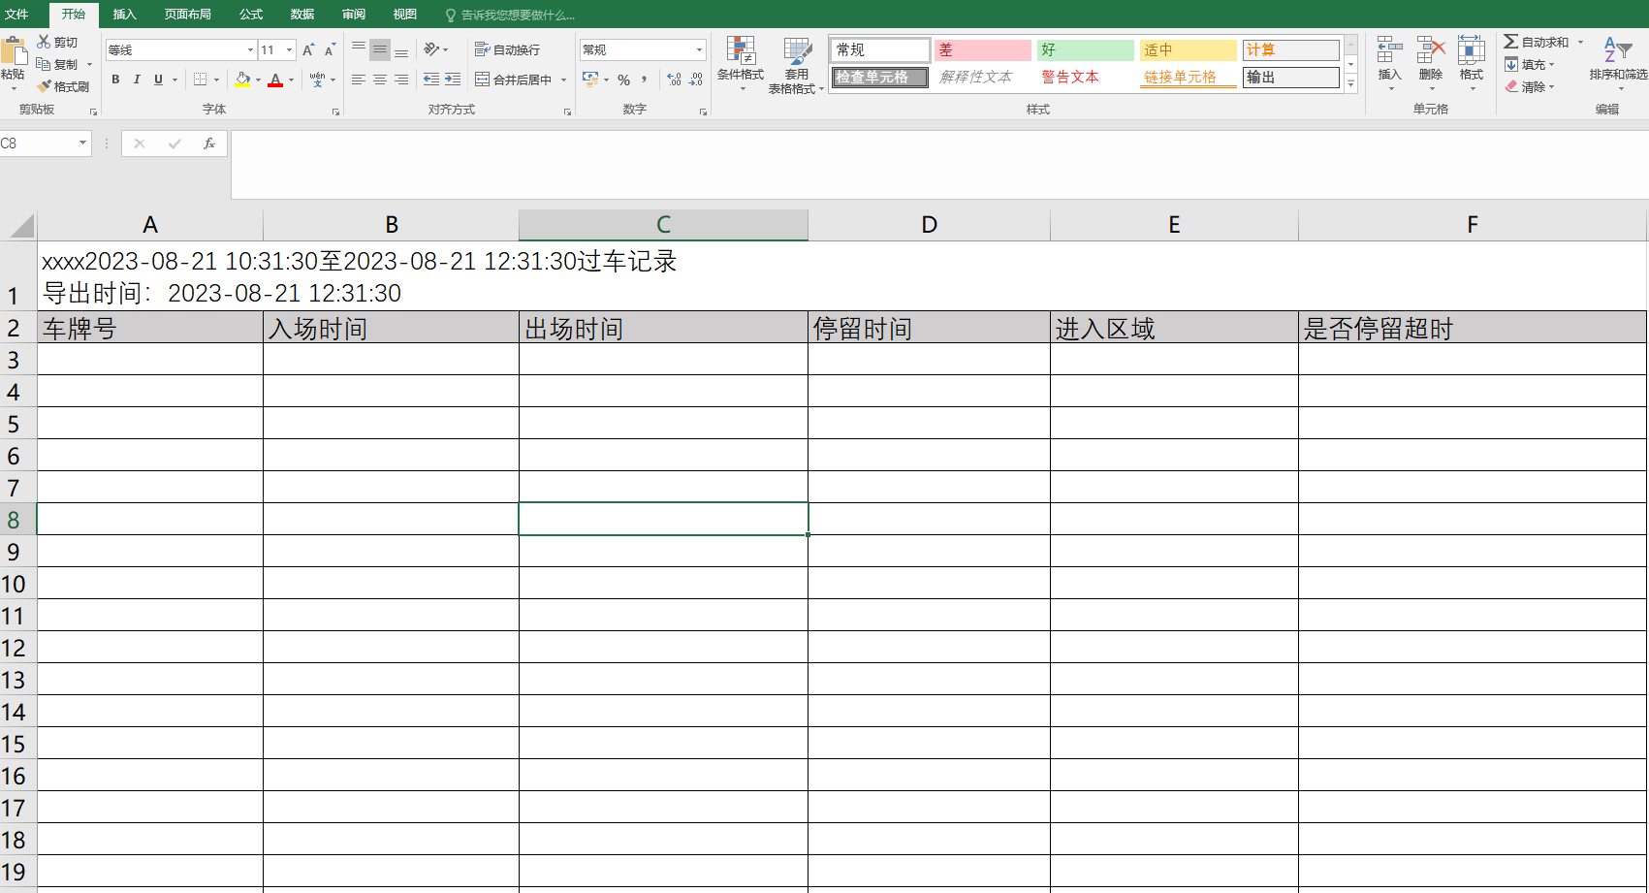Screen dimensions: 1649x893
Task: Click the decrease indent icon
Action: click(x=431, y=80)
